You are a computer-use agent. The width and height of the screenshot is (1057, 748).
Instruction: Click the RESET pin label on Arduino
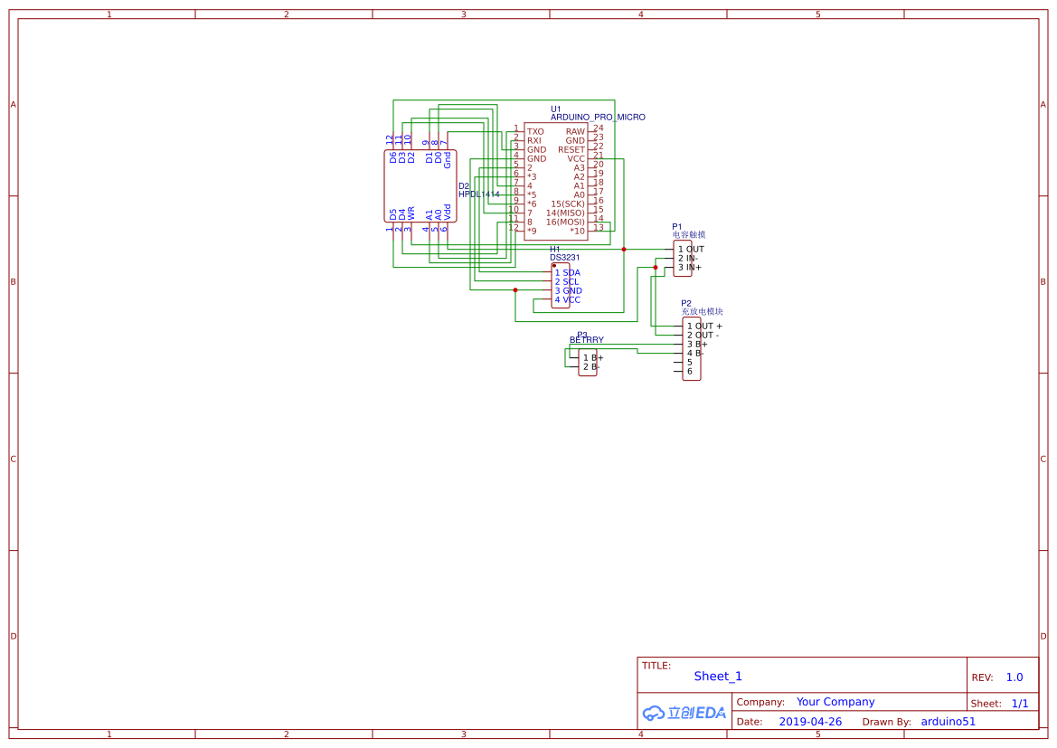pyautogui.click(x=571, y=150)
